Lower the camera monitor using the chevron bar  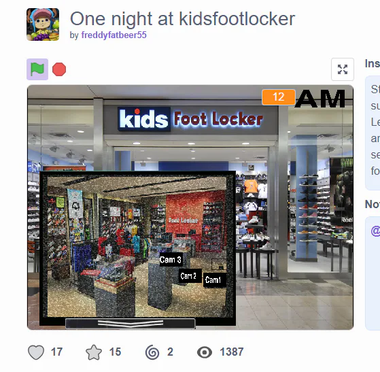(x=131, y=324)
